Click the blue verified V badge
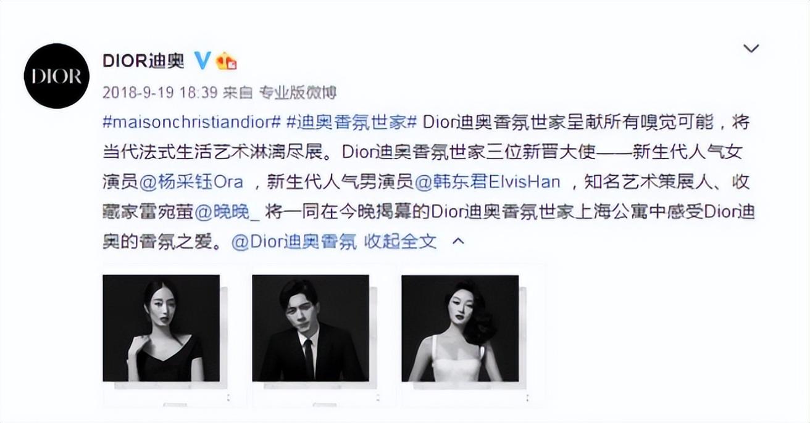Viewport: 810px width, 423px height. point(202,60)
